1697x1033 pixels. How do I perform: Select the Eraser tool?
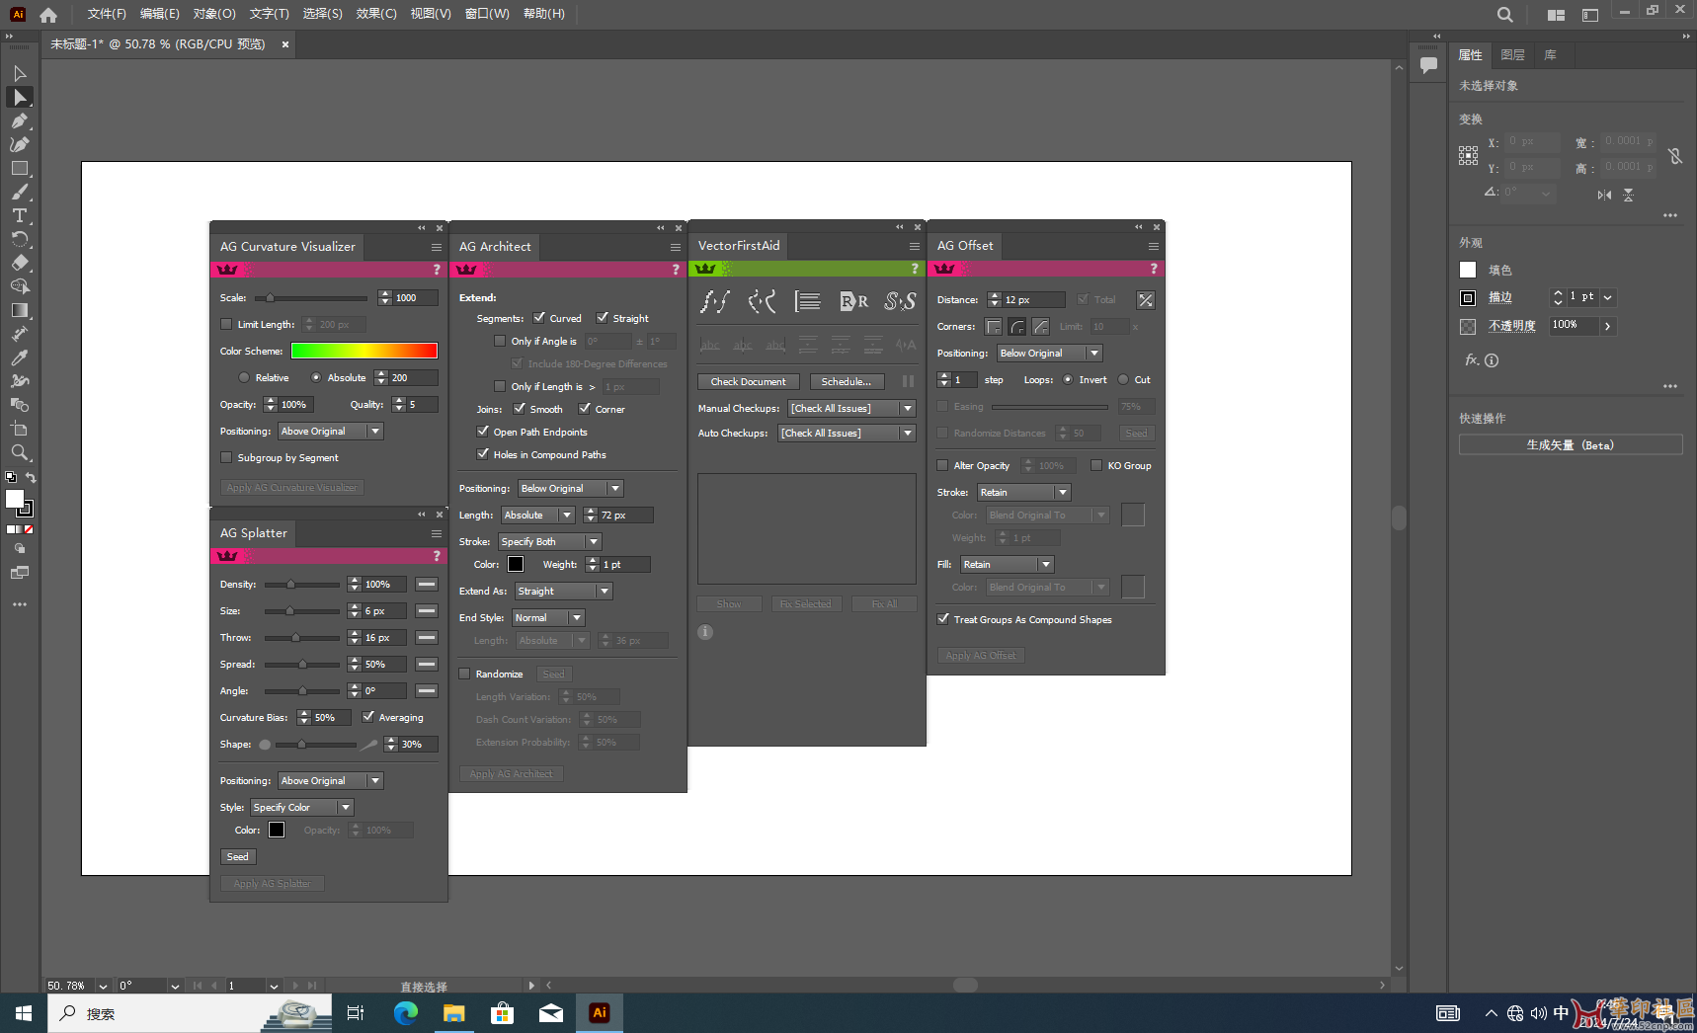pyautogui.click(x=20, y=263)
